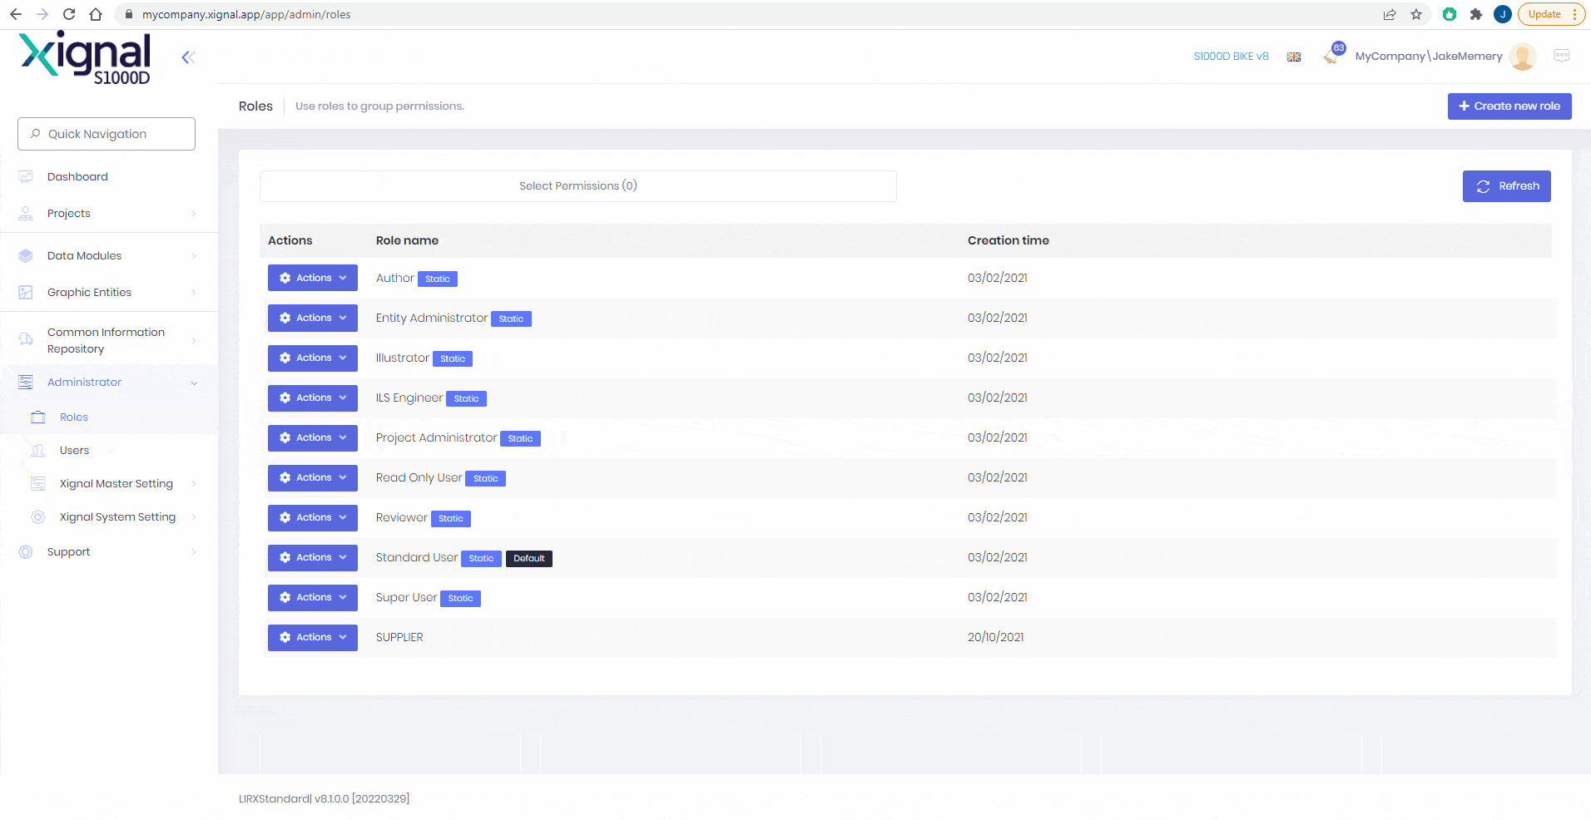Open Actions dropdown for Super User
The image size is (1591, 820).
(312, 597)
